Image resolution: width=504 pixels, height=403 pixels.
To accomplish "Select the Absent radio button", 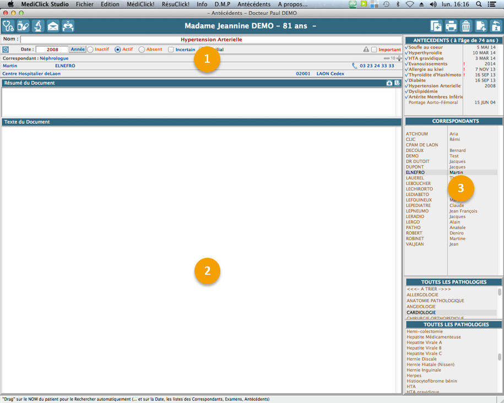I will 142,50.
